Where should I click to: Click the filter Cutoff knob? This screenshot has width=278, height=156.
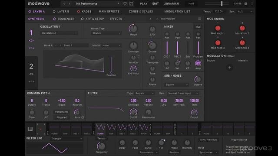point(133,112)
